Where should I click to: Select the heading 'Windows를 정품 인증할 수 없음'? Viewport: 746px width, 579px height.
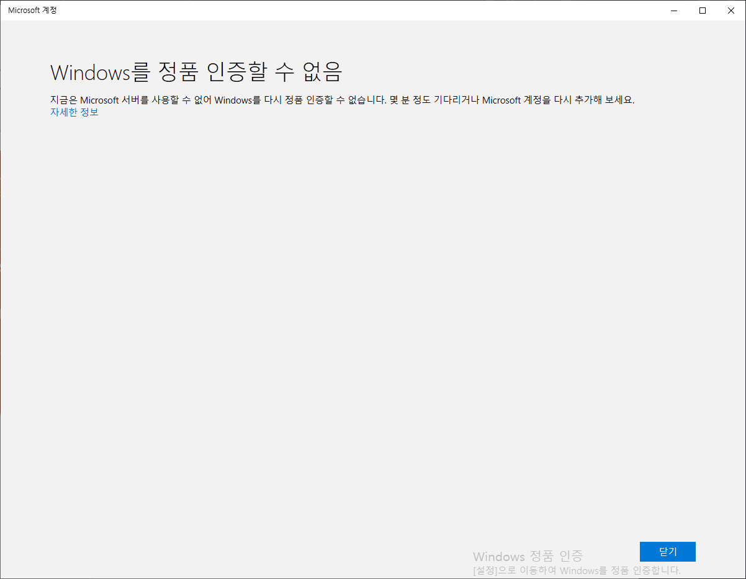(x=196, y=73)
